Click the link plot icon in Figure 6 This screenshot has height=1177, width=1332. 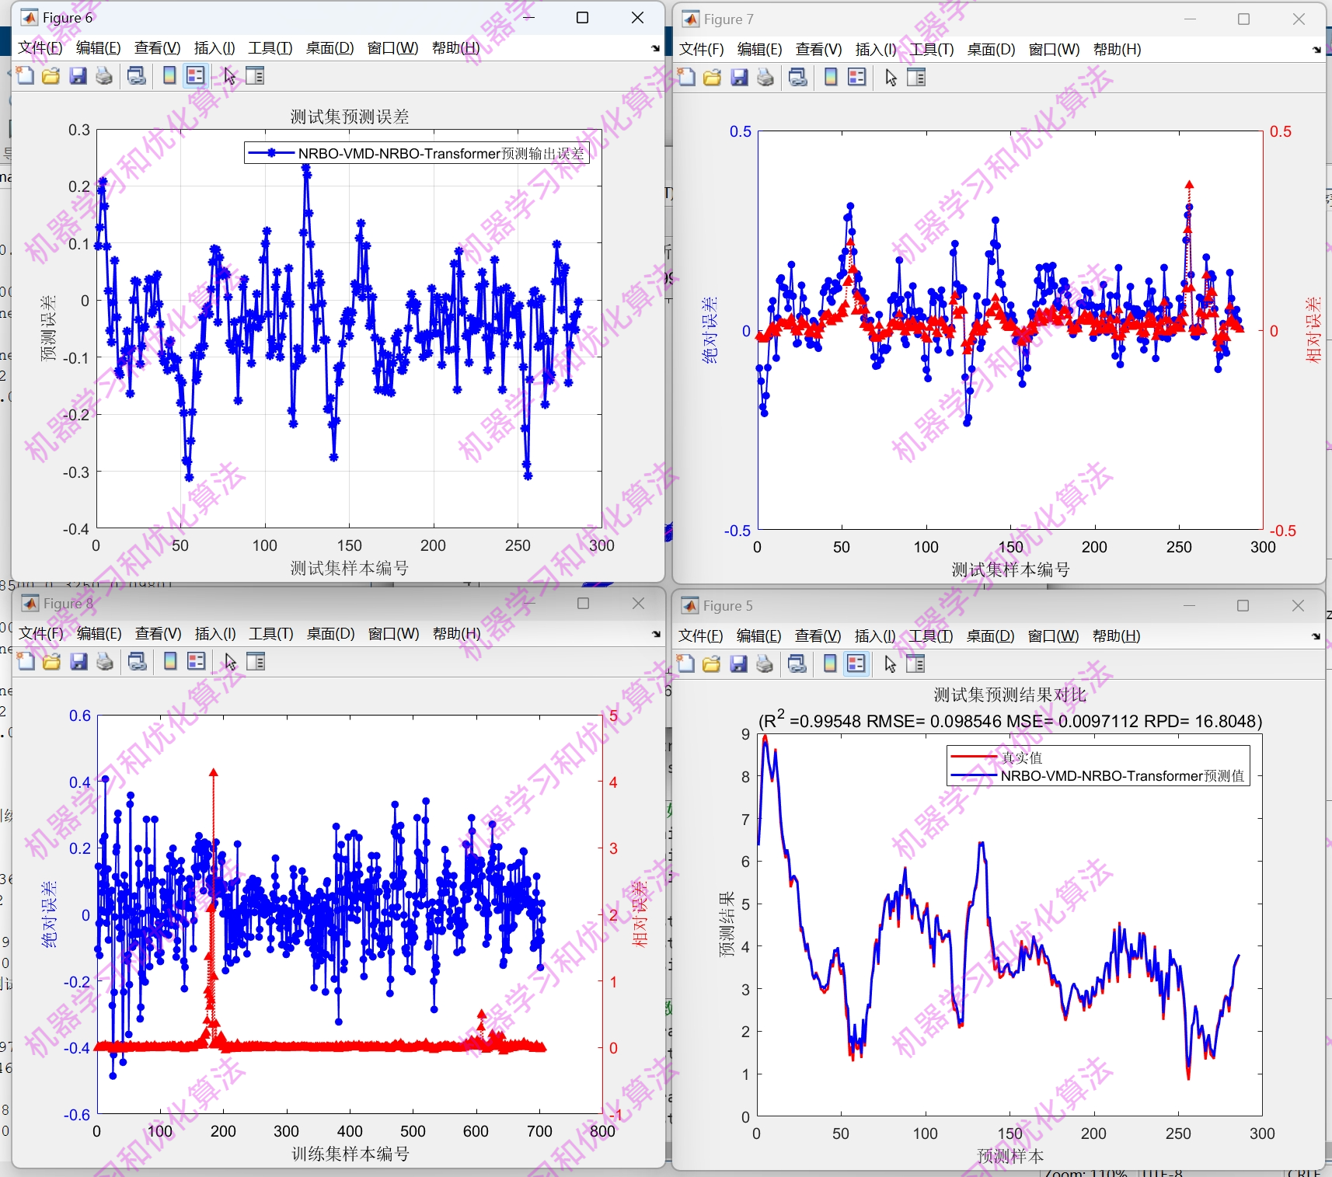click(137, 75)
